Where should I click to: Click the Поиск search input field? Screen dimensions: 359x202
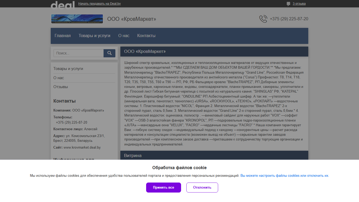79,53
